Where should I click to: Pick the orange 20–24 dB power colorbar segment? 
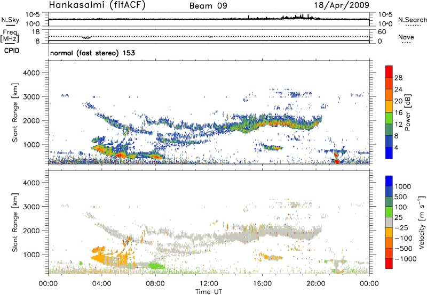point(389,95)
